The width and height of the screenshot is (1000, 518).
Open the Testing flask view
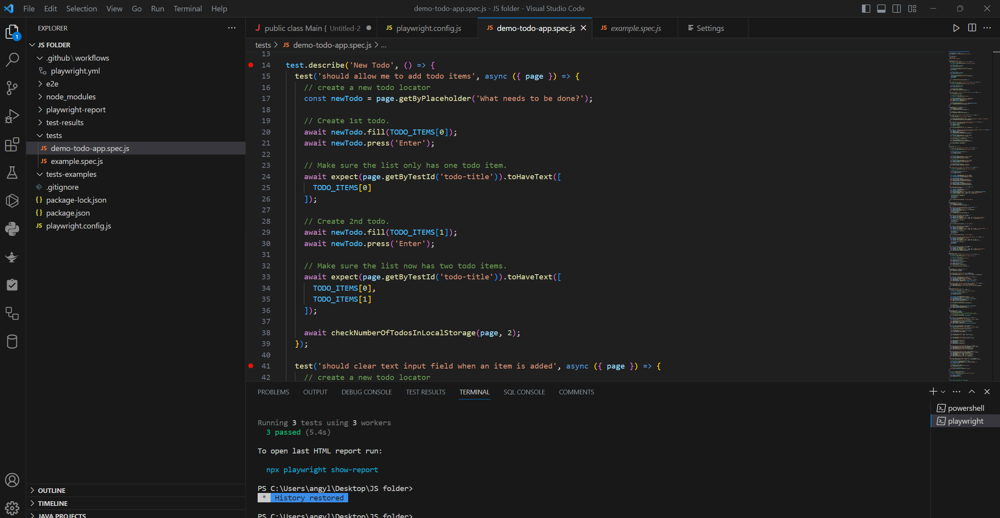click(x=13, y=173)
